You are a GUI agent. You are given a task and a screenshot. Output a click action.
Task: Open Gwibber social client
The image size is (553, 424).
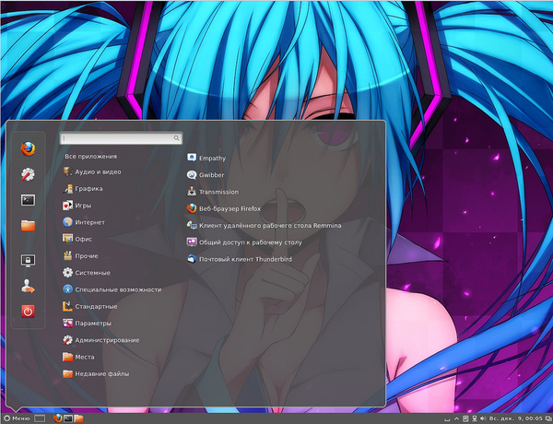coord(211,174)
